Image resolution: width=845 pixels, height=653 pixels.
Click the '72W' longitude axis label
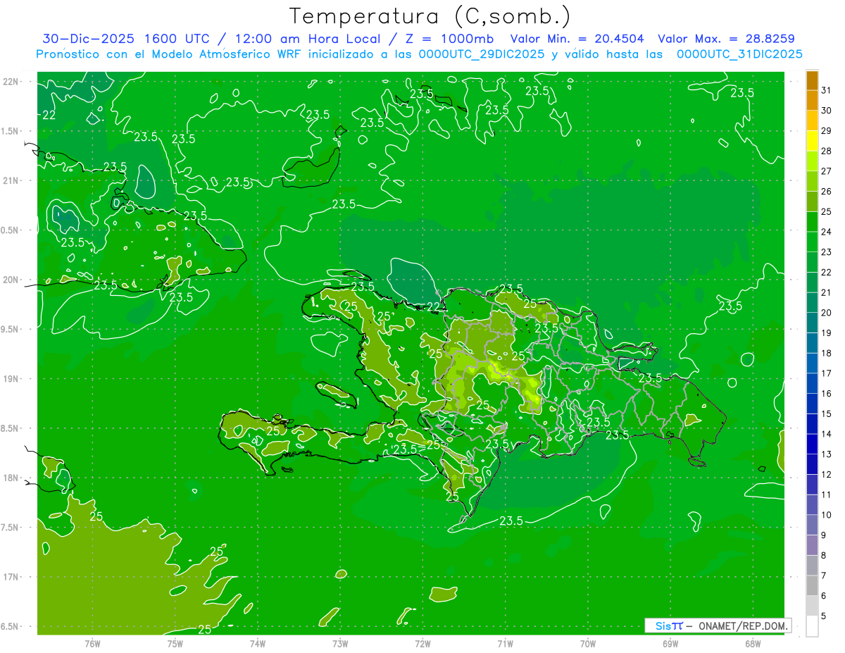tap(423, 643)
